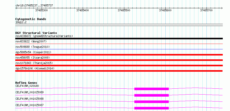The width and height of the screenshot is (230, 111).
Task: Select CELF4|NM_001025088 transcript label
Action: tap(29, 99)
